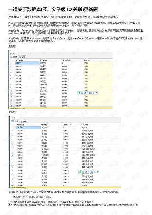This screenshot has height=215, width=152.
Task: Click the AreaName column header in the after-update grid
Action: coord(45,124)
